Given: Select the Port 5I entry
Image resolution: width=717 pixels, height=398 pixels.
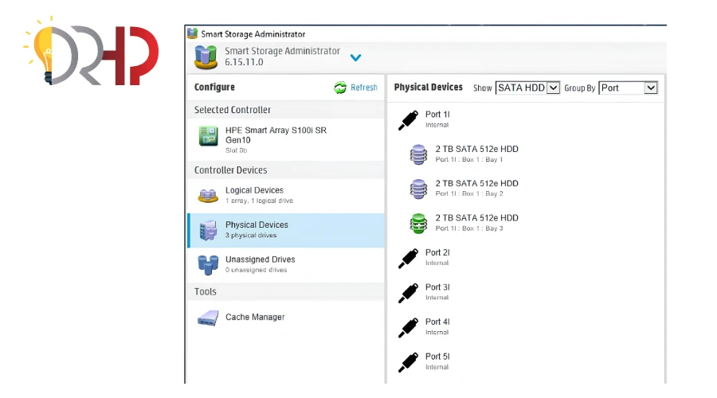Looking at the screenshot, I should pos(437,357).
